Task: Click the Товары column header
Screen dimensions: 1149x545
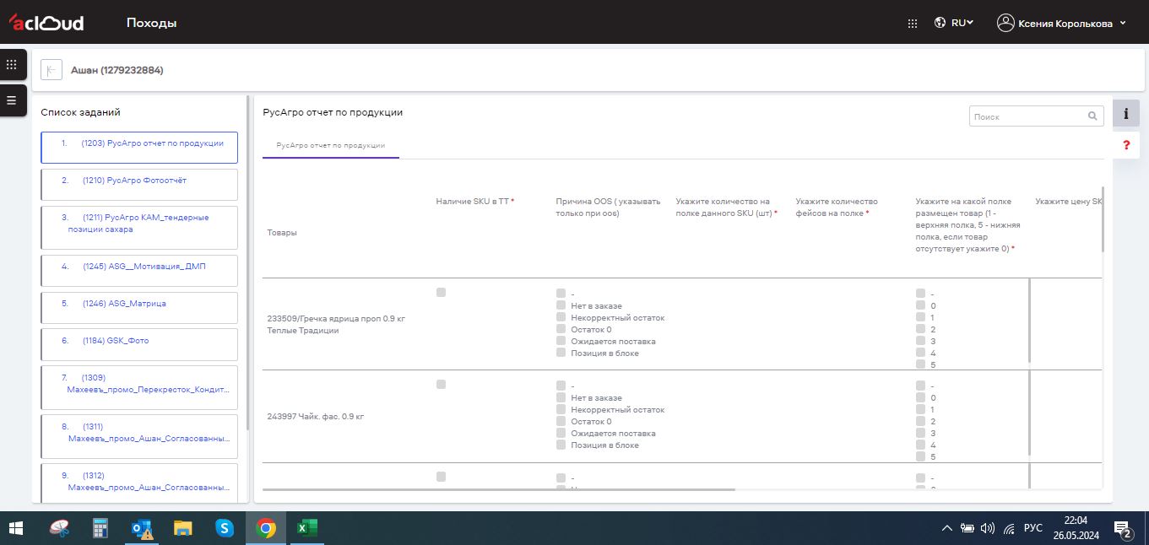Action: pyautogui.click(x=282, y=232)
